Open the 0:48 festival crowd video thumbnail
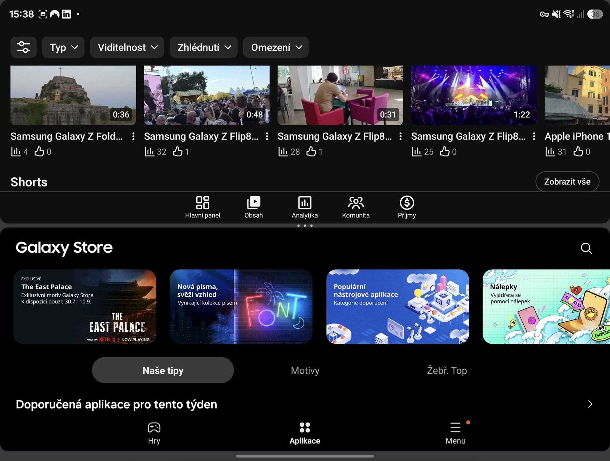The width and height of the screenshot is (610, 461). (x=207, y=95)
